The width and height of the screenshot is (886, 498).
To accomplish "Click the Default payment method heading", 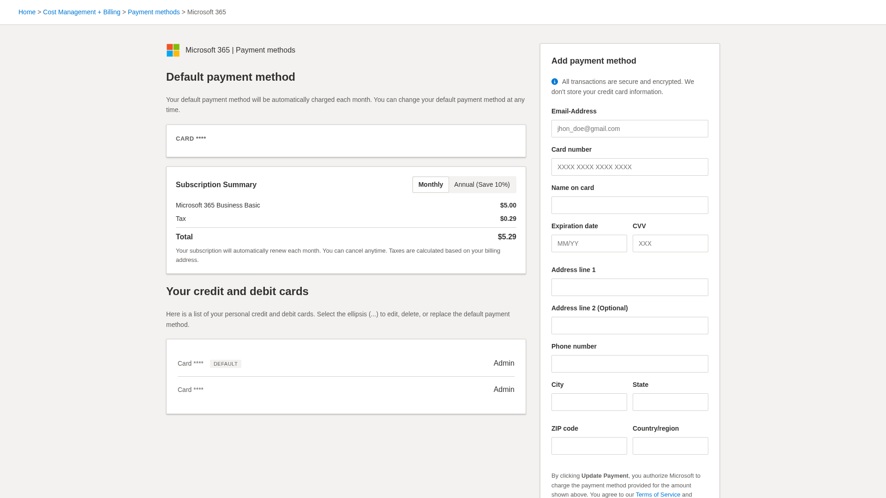I will tap(230, 77).
